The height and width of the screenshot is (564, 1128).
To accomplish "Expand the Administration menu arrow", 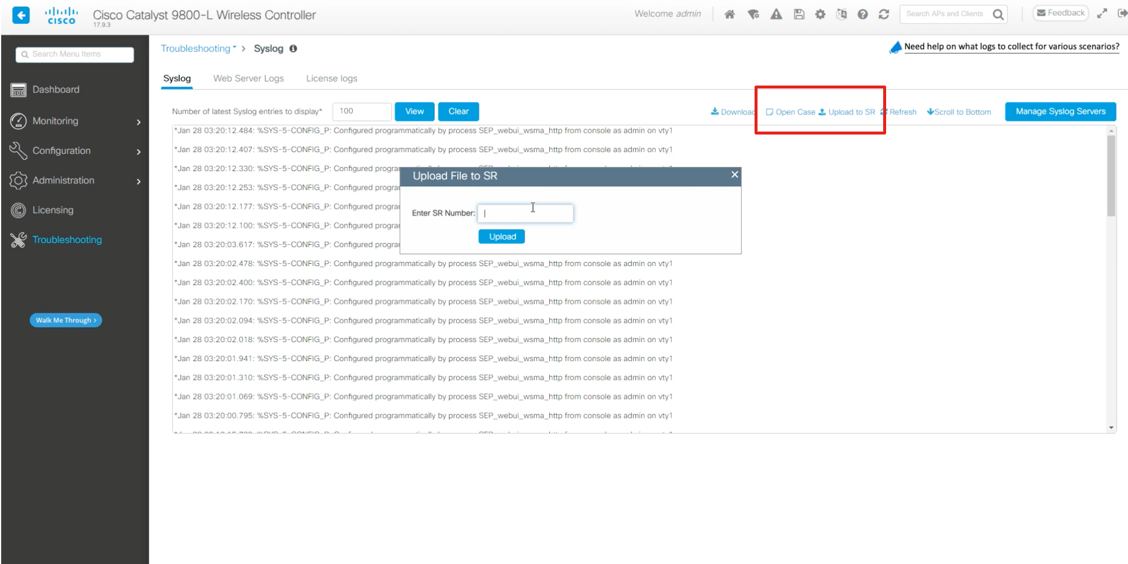I will (x=139, y=182).
